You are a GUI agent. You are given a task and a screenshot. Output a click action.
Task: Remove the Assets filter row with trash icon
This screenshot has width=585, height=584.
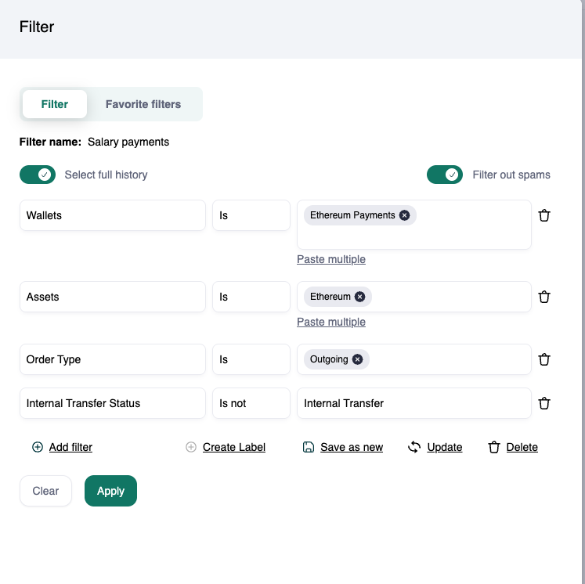click(x=544, y=297)
